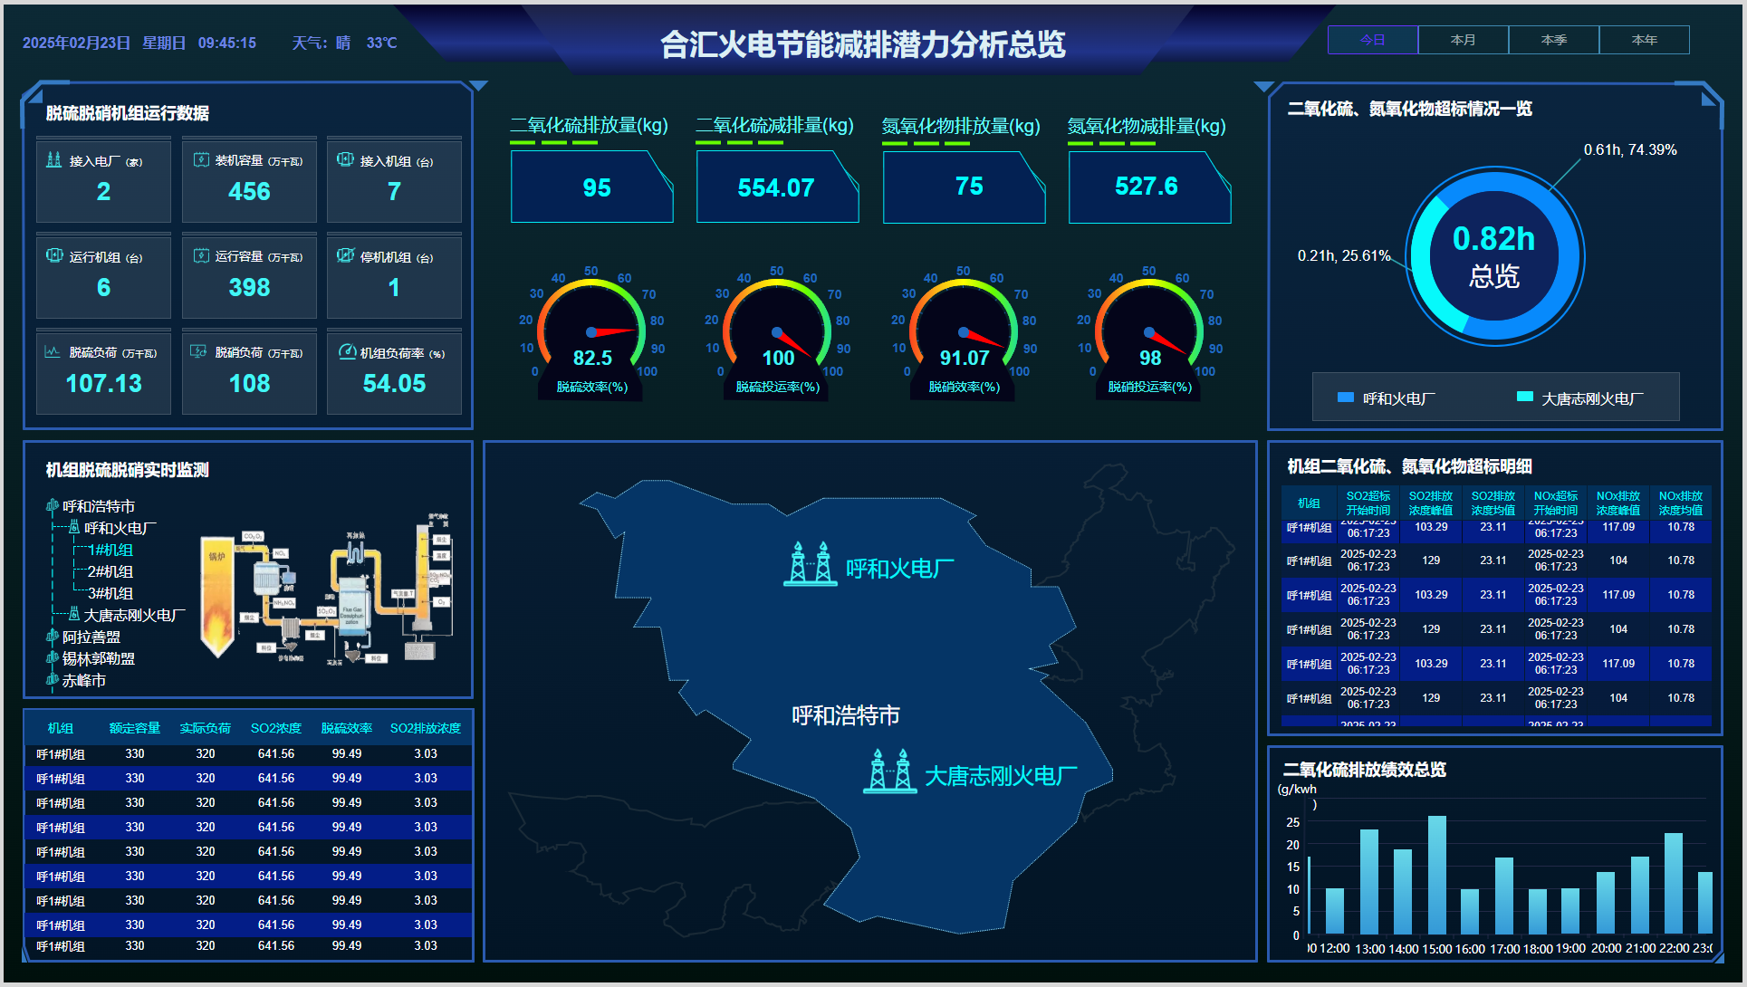Click the 接入电厂 power plant icon

54,160
